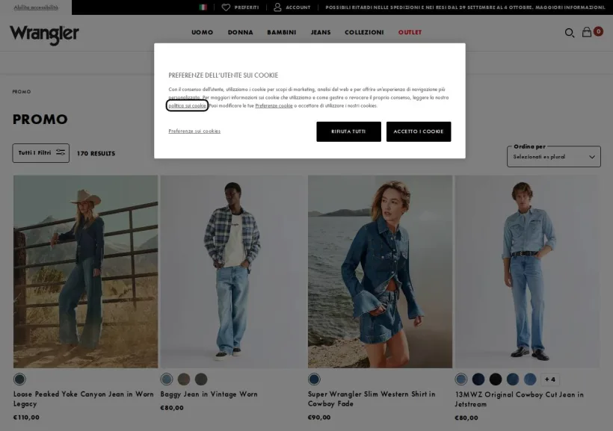This screenshot has height=431, width=613.
Task: Click title 13MWZ Original Cowboy Cut Jean in Jetstream
Action: click(519, 400)
